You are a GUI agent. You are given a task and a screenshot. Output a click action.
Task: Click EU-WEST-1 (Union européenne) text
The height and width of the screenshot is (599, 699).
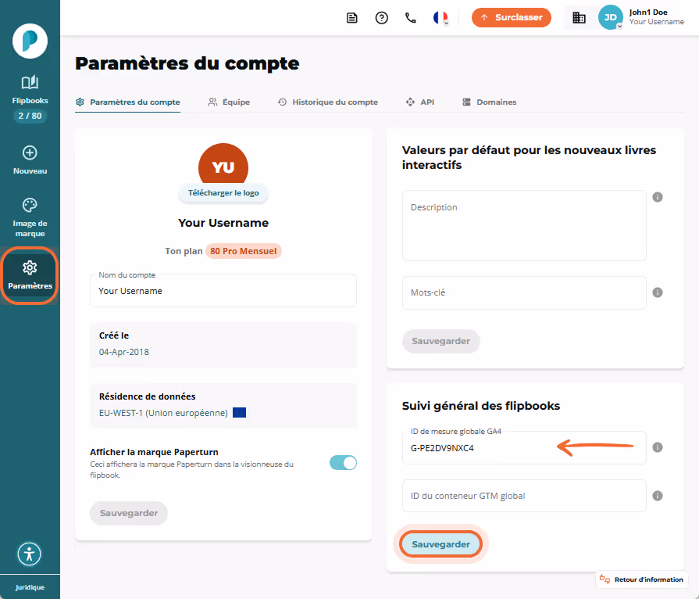163,413
